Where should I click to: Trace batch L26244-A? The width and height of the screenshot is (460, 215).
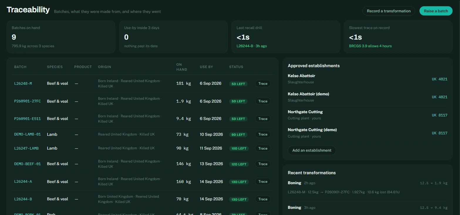click(263, 182)
